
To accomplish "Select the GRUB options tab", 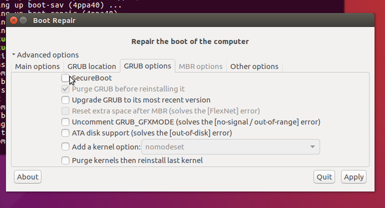I will pos(147,66).
